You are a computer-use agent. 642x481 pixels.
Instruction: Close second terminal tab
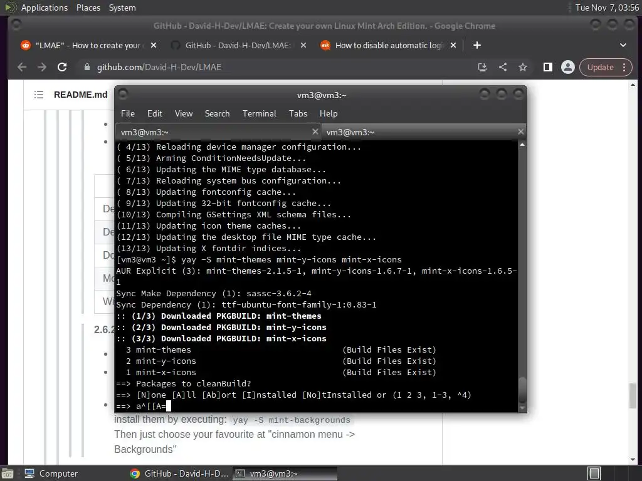click(x=521, y=132)
